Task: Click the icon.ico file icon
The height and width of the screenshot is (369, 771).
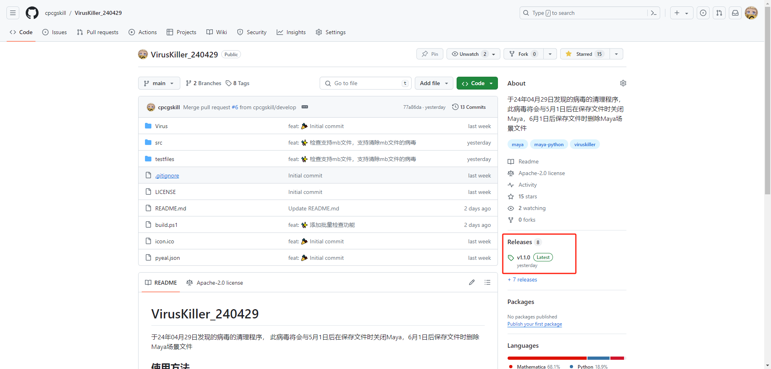Action: coord(148,241)
